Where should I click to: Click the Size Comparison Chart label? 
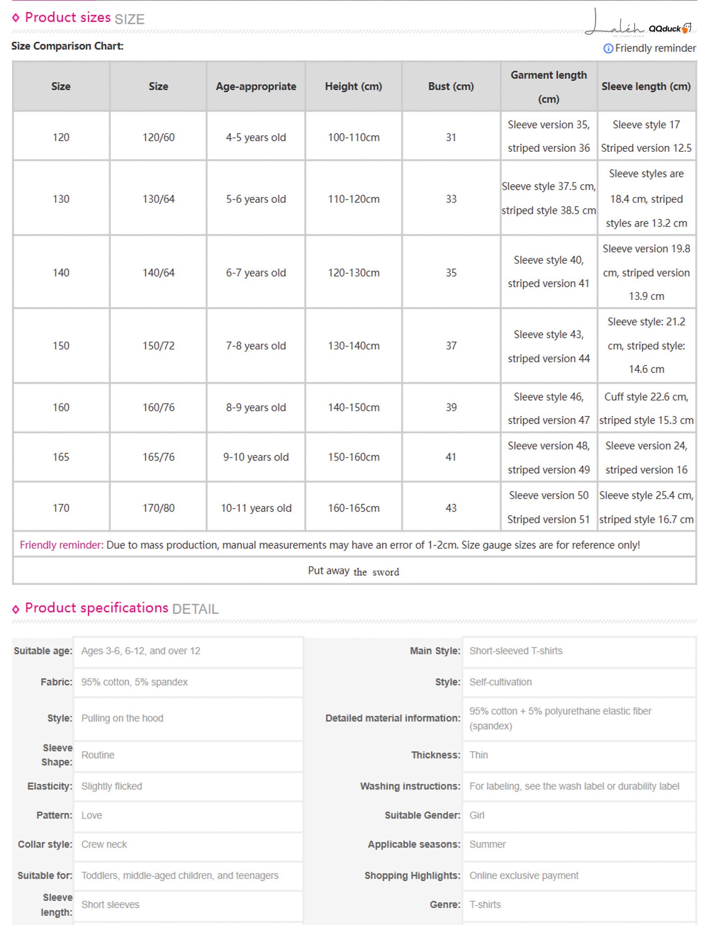67,46
